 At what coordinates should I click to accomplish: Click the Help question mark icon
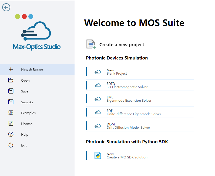(x=11, y=134)
